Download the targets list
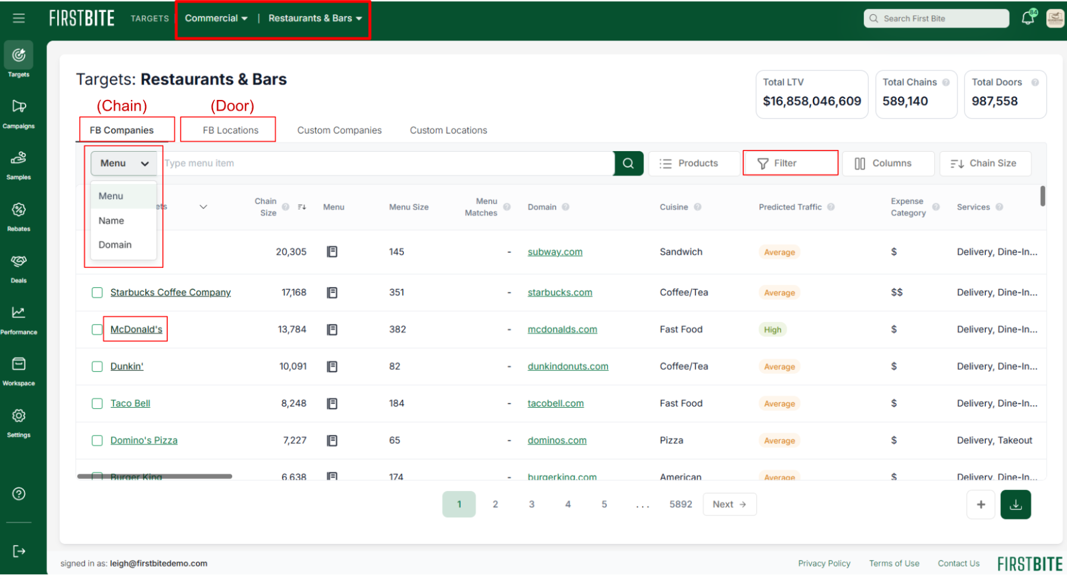Image resolution: width=1067 pixels, height=579 pixels. pos(1016,505)
